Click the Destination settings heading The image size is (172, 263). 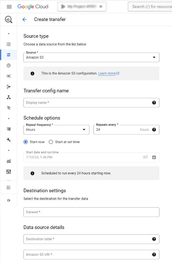coord(45,191)
